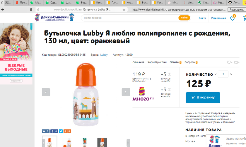Click the Дочки-Сыночки store logo
The image size is (246, 147).
(x=52, y=18)
